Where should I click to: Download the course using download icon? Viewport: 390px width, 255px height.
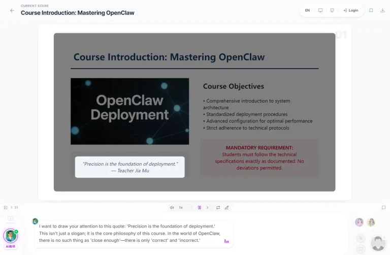[382, 10]
